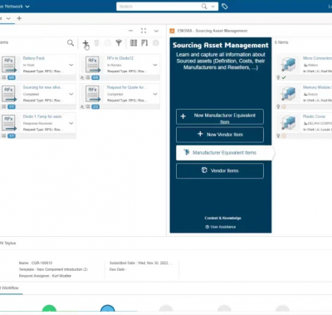This screenshot has height=315, width=332.
Task: Click the blue count badge under Diode 1.7amp card
Action: 12,136
